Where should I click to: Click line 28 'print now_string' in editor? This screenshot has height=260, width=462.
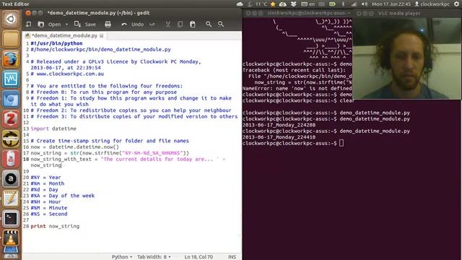click(55, 226)
